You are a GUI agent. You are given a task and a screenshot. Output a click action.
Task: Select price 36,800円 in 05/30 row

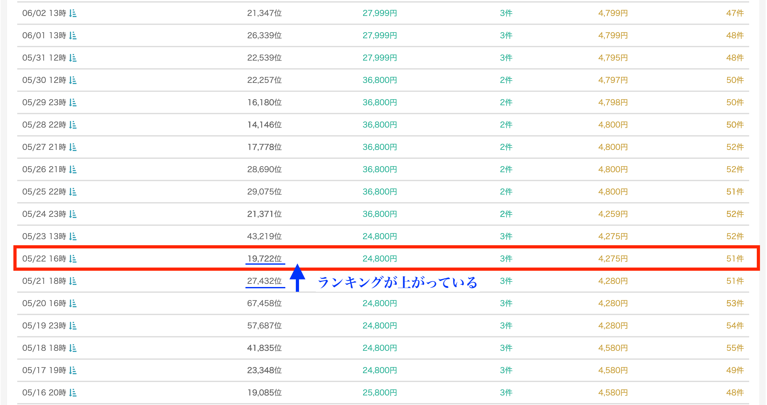click(x=380, y=80)
